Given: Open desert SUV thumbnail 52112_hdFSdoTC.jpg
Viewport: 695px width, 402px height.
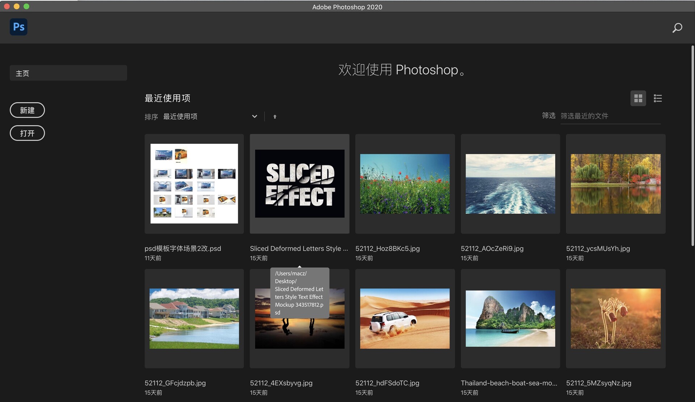Looking at the screenshot, I should click(405, 319).
